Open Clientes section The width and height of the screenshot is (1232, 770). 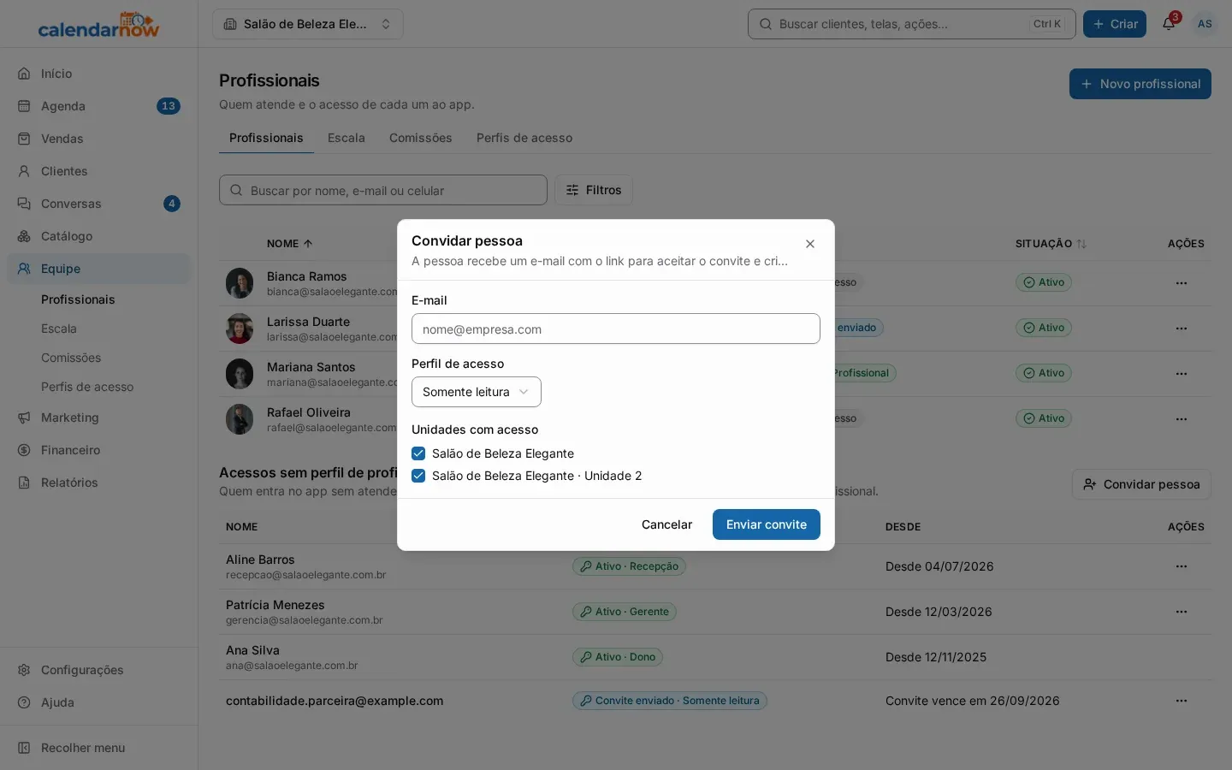click(x=99, y=171)
